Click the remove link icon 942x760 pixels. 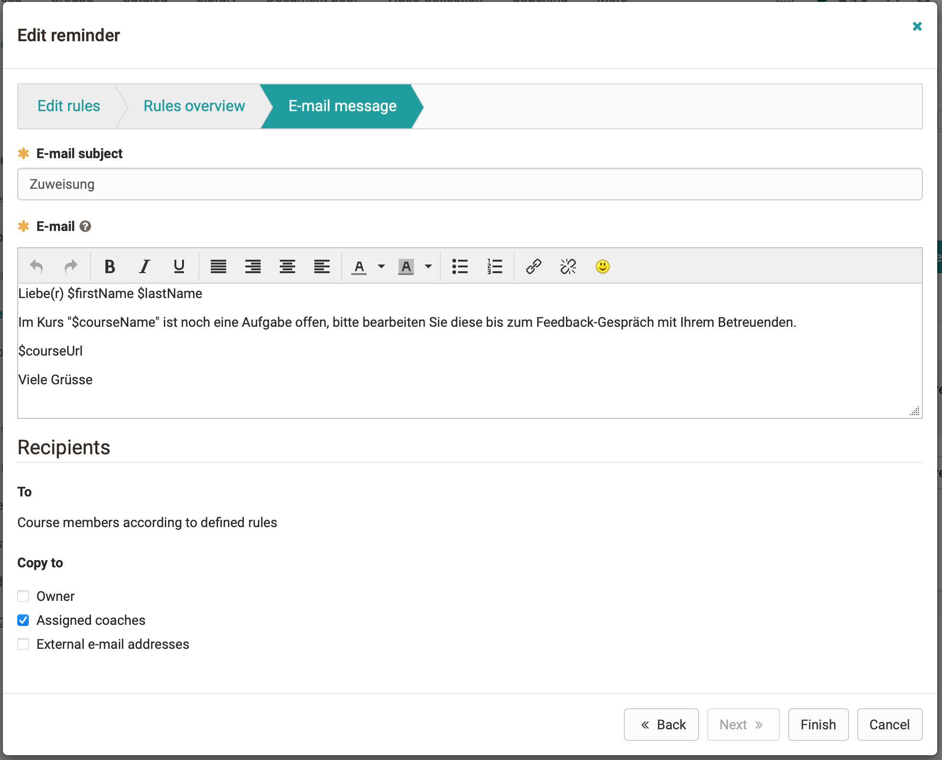pyautogui.click(x=568, y=266)
